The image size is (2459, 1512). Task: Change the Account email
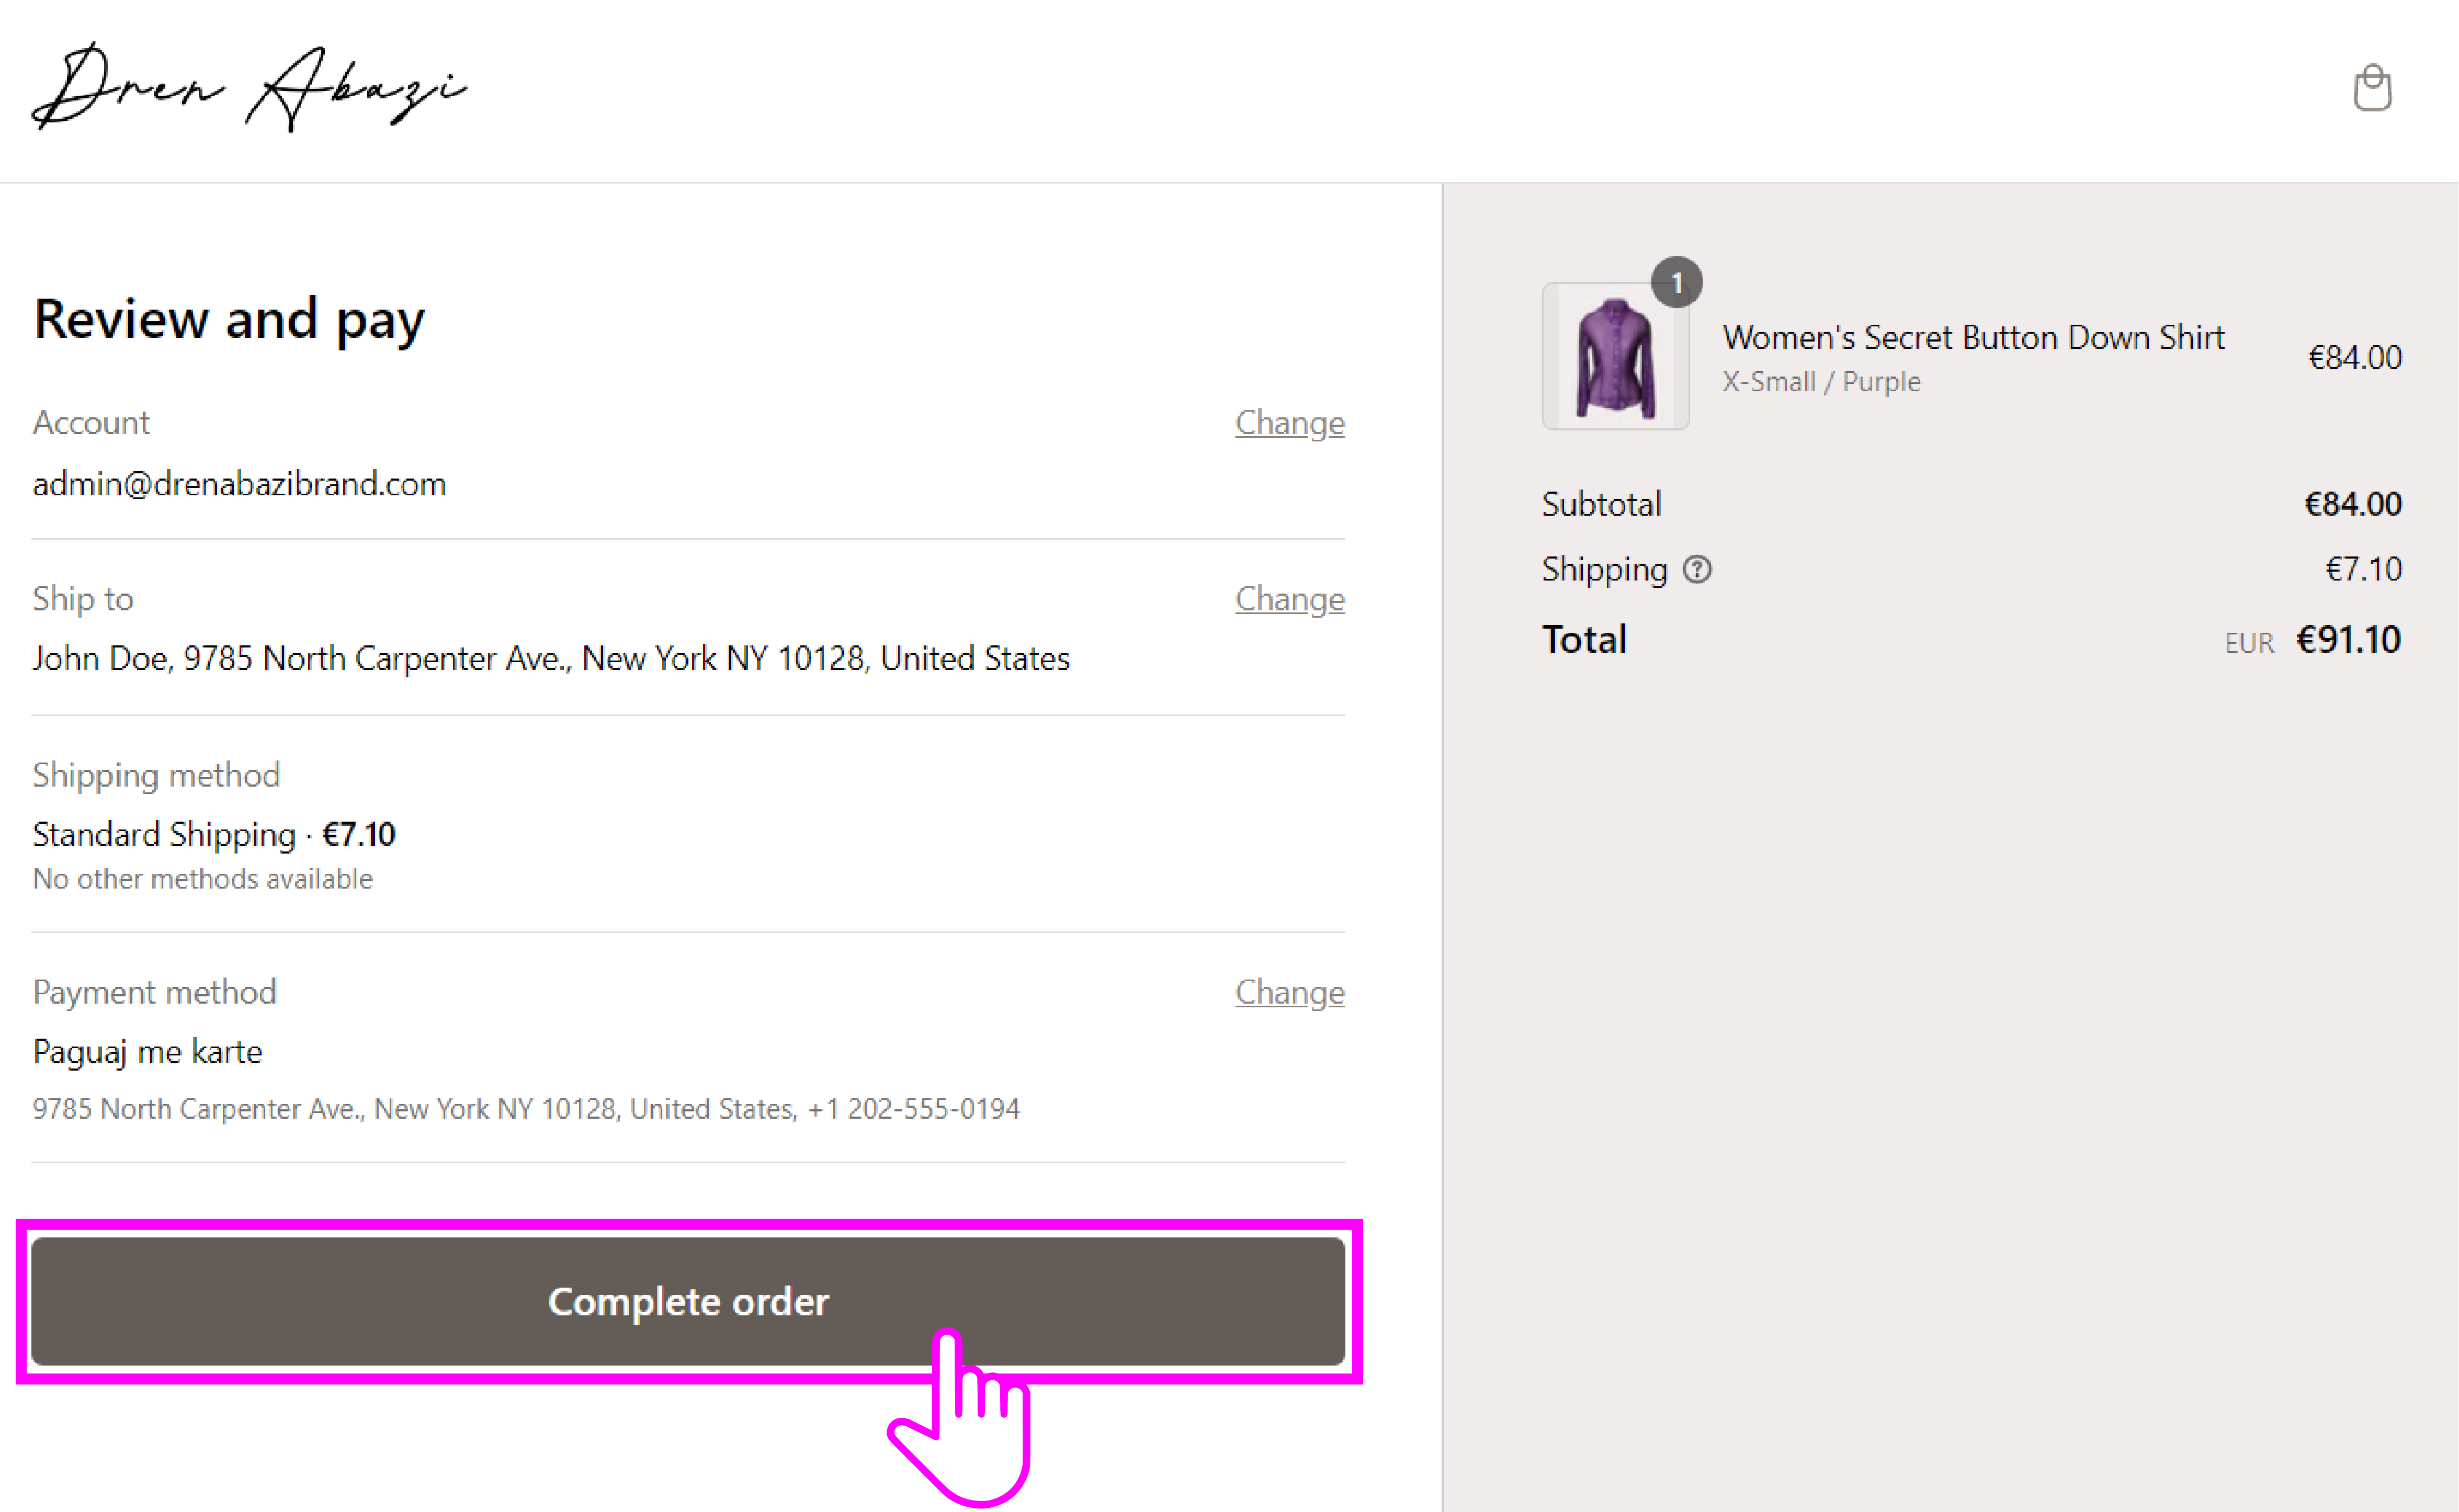[x=1289, y=423]
